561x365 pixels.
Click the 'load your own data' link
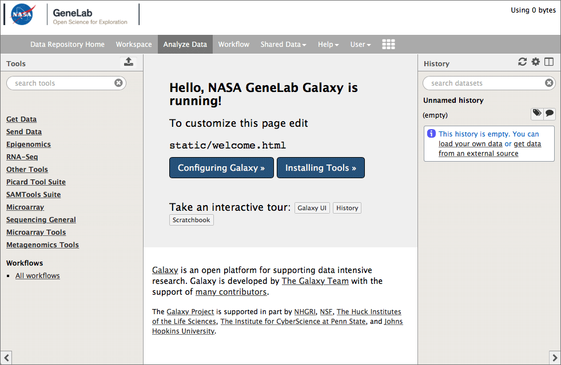click(471, 144)
